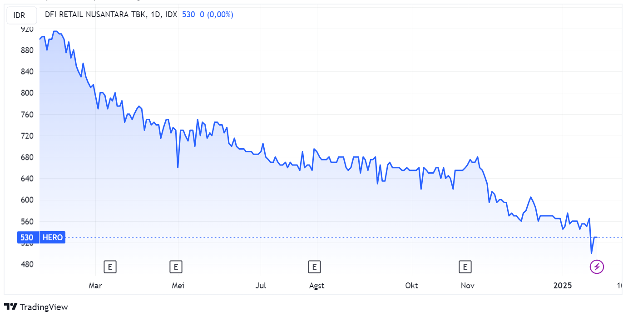Click the earnings E marker near Mar
This screenshot has height=316, width=623.
click(110, 267)
